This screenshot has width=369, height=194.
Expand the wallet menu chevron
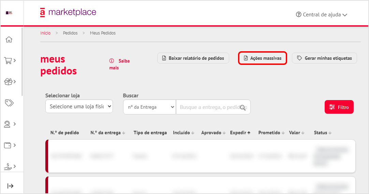[x=15, y=145]
